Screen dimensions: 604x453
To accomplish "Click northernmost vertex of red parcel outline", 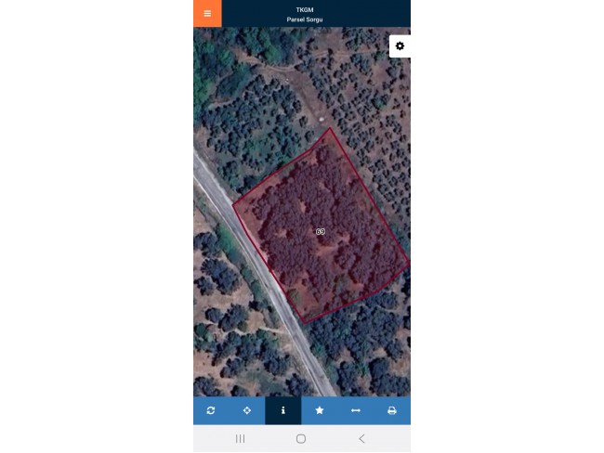I will [330, 128].
